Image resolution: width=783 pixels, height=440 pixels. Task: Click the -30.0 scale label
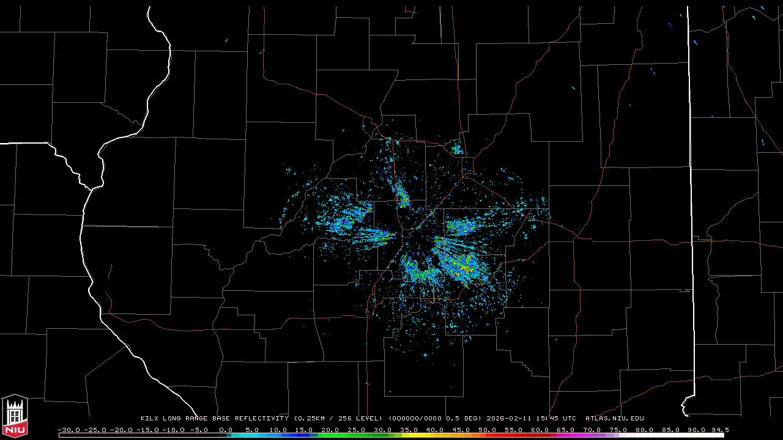[x=69, y=430]
